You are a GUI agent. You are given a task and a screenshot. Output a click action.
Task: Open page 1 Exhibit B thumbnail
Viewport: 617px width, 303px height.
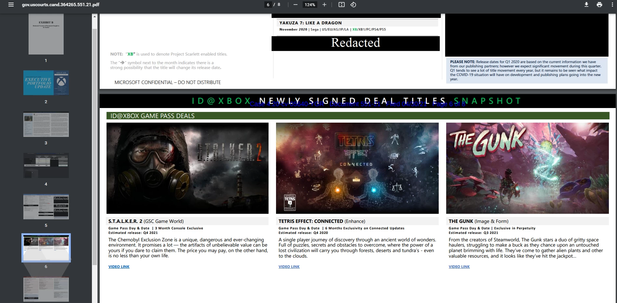point(46,34)
